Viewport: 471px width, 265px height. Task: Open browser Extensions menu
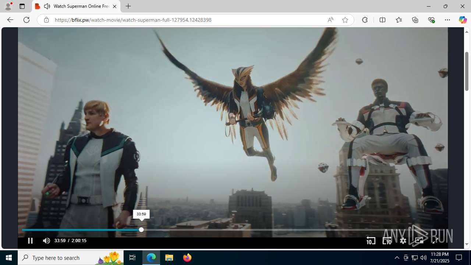(365, 20)
